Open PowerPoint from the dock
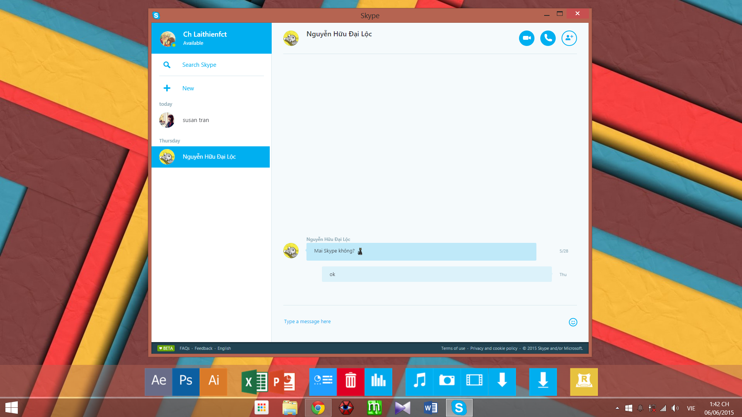The height and width of the screenshot is (417, 742). (x=283, y=381)
